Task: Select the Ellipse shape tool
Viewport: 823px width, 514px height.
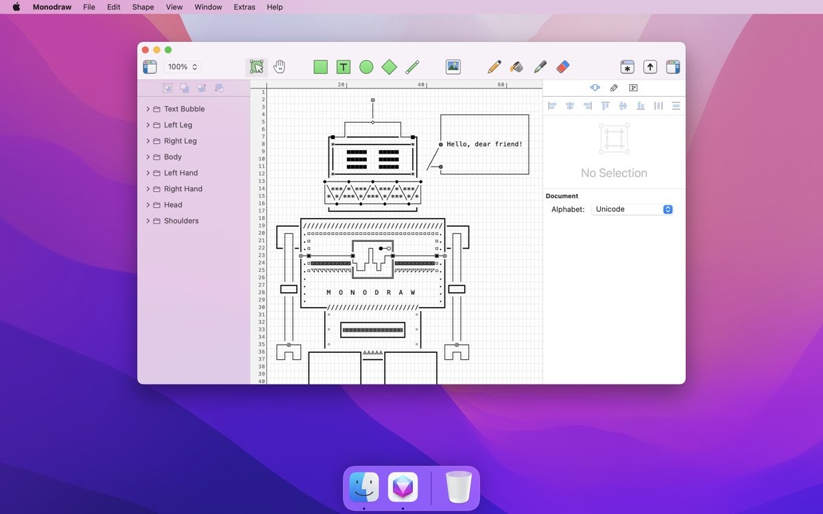Action: click(x=366, y=66)
